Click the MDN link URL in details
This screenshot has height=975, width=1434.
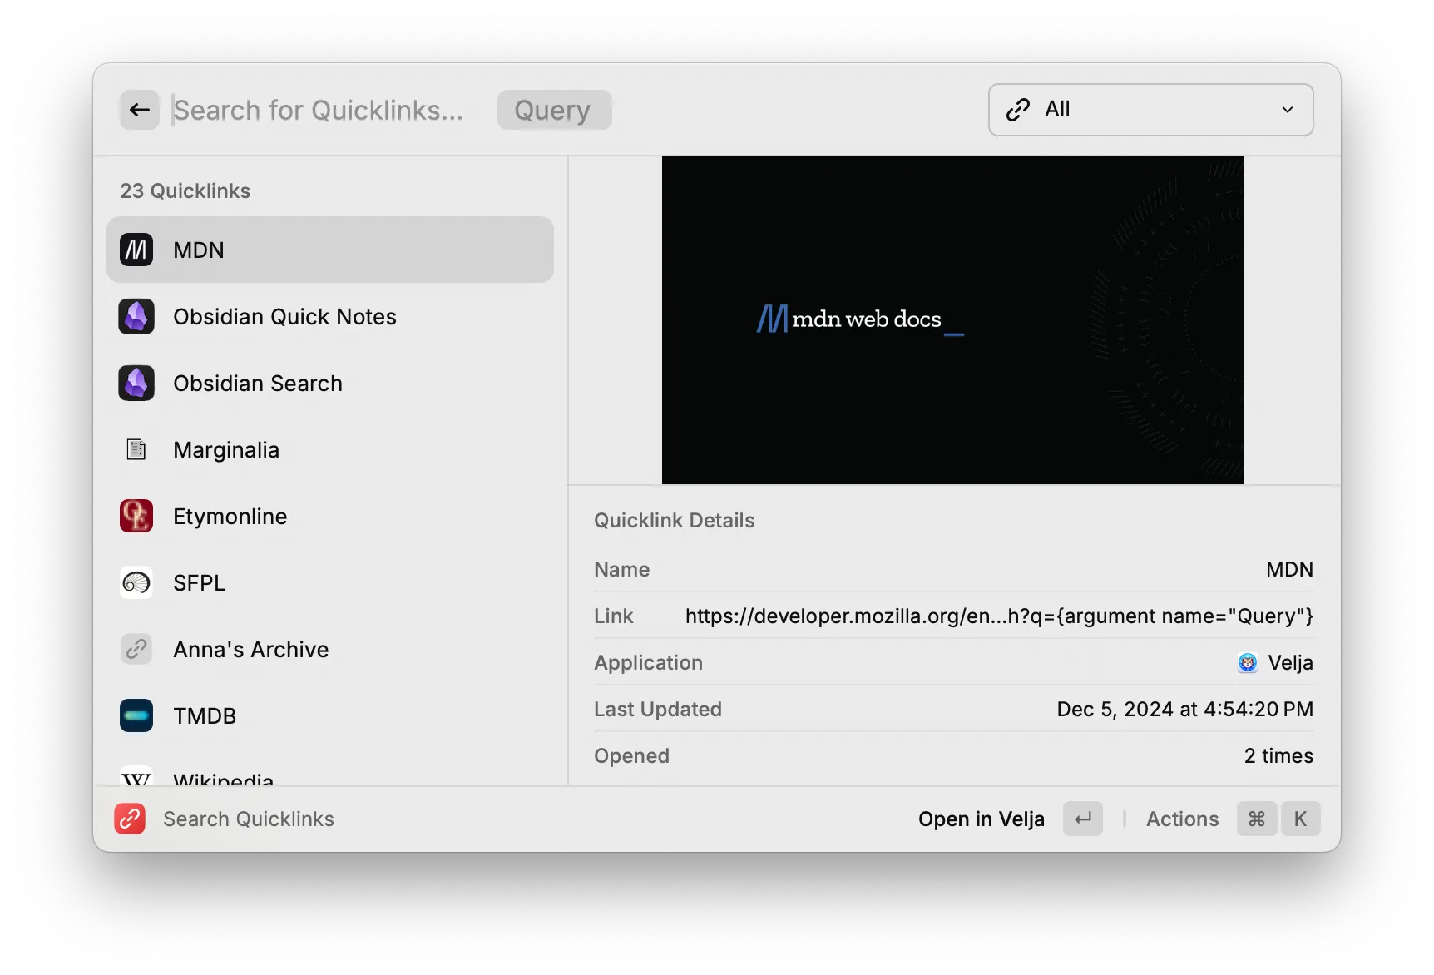pyautogui.click(x=997, y=616)
